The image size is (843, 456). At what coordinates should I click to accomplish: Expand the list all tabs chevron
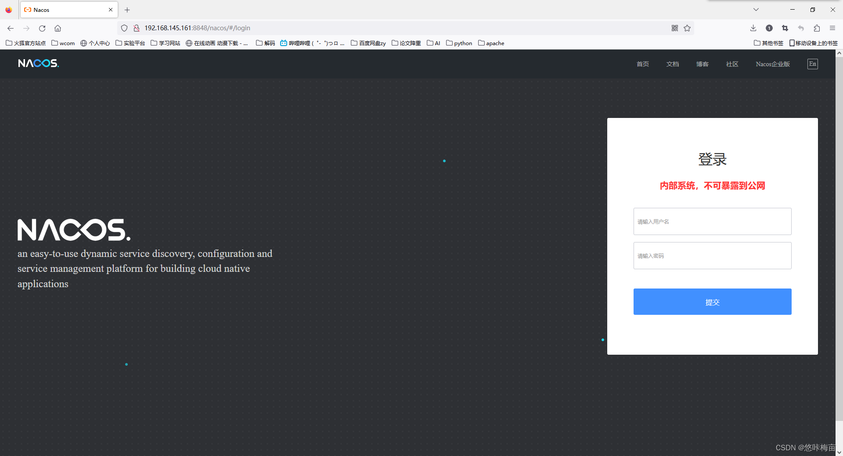[756, 10]
